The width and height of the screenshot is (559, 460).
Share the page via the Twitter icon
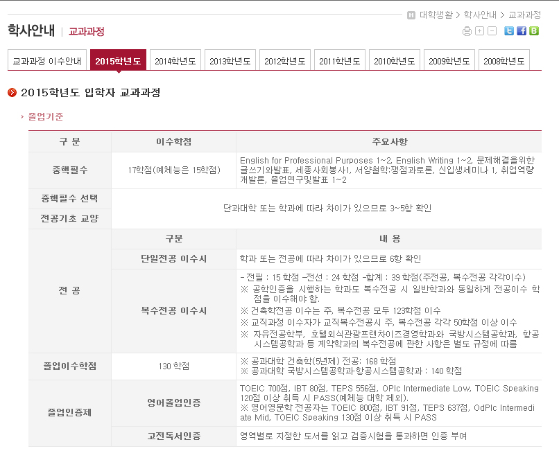(x=510, y=31)
